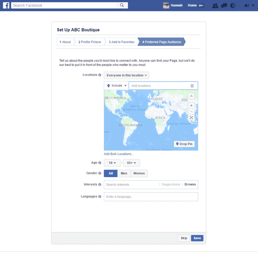Screen dimensions: 258x254
Task: Open the friend requests icon
Action: [215, 6]
